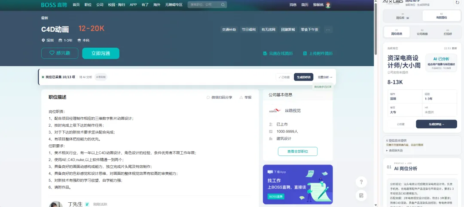
Task: Open the 下载App BOSS直聘 banner
Action: [x=298, y=185]
